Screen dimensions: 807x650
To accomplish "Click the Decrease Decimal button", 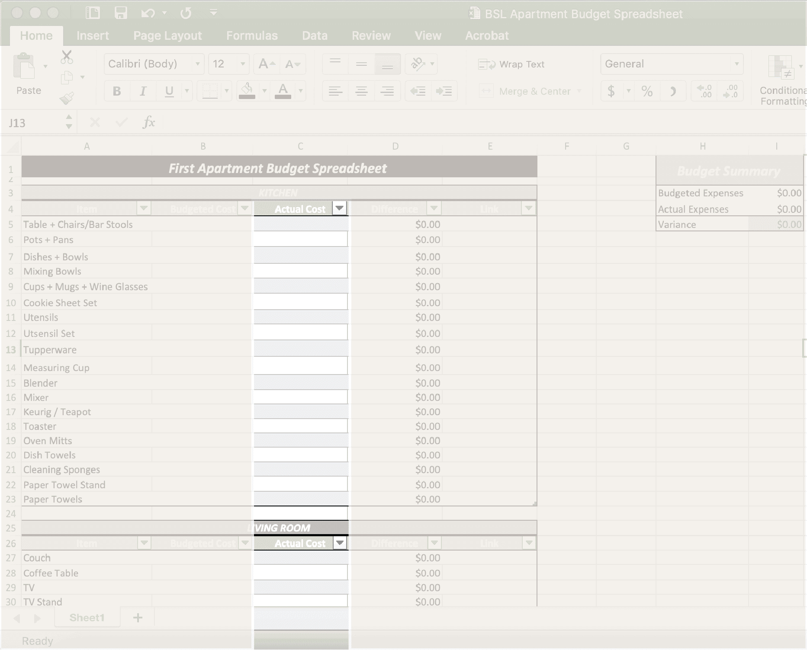I will click(x=730, y=91).
